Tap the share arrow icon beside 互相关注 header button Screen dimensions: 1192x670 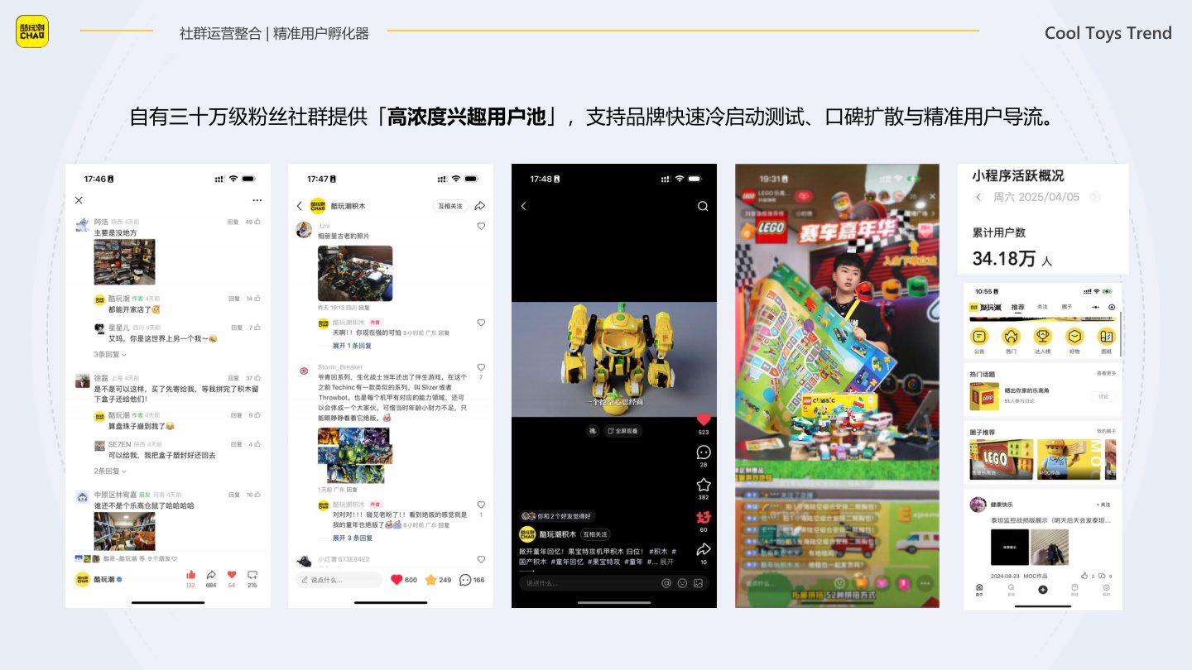480,206
